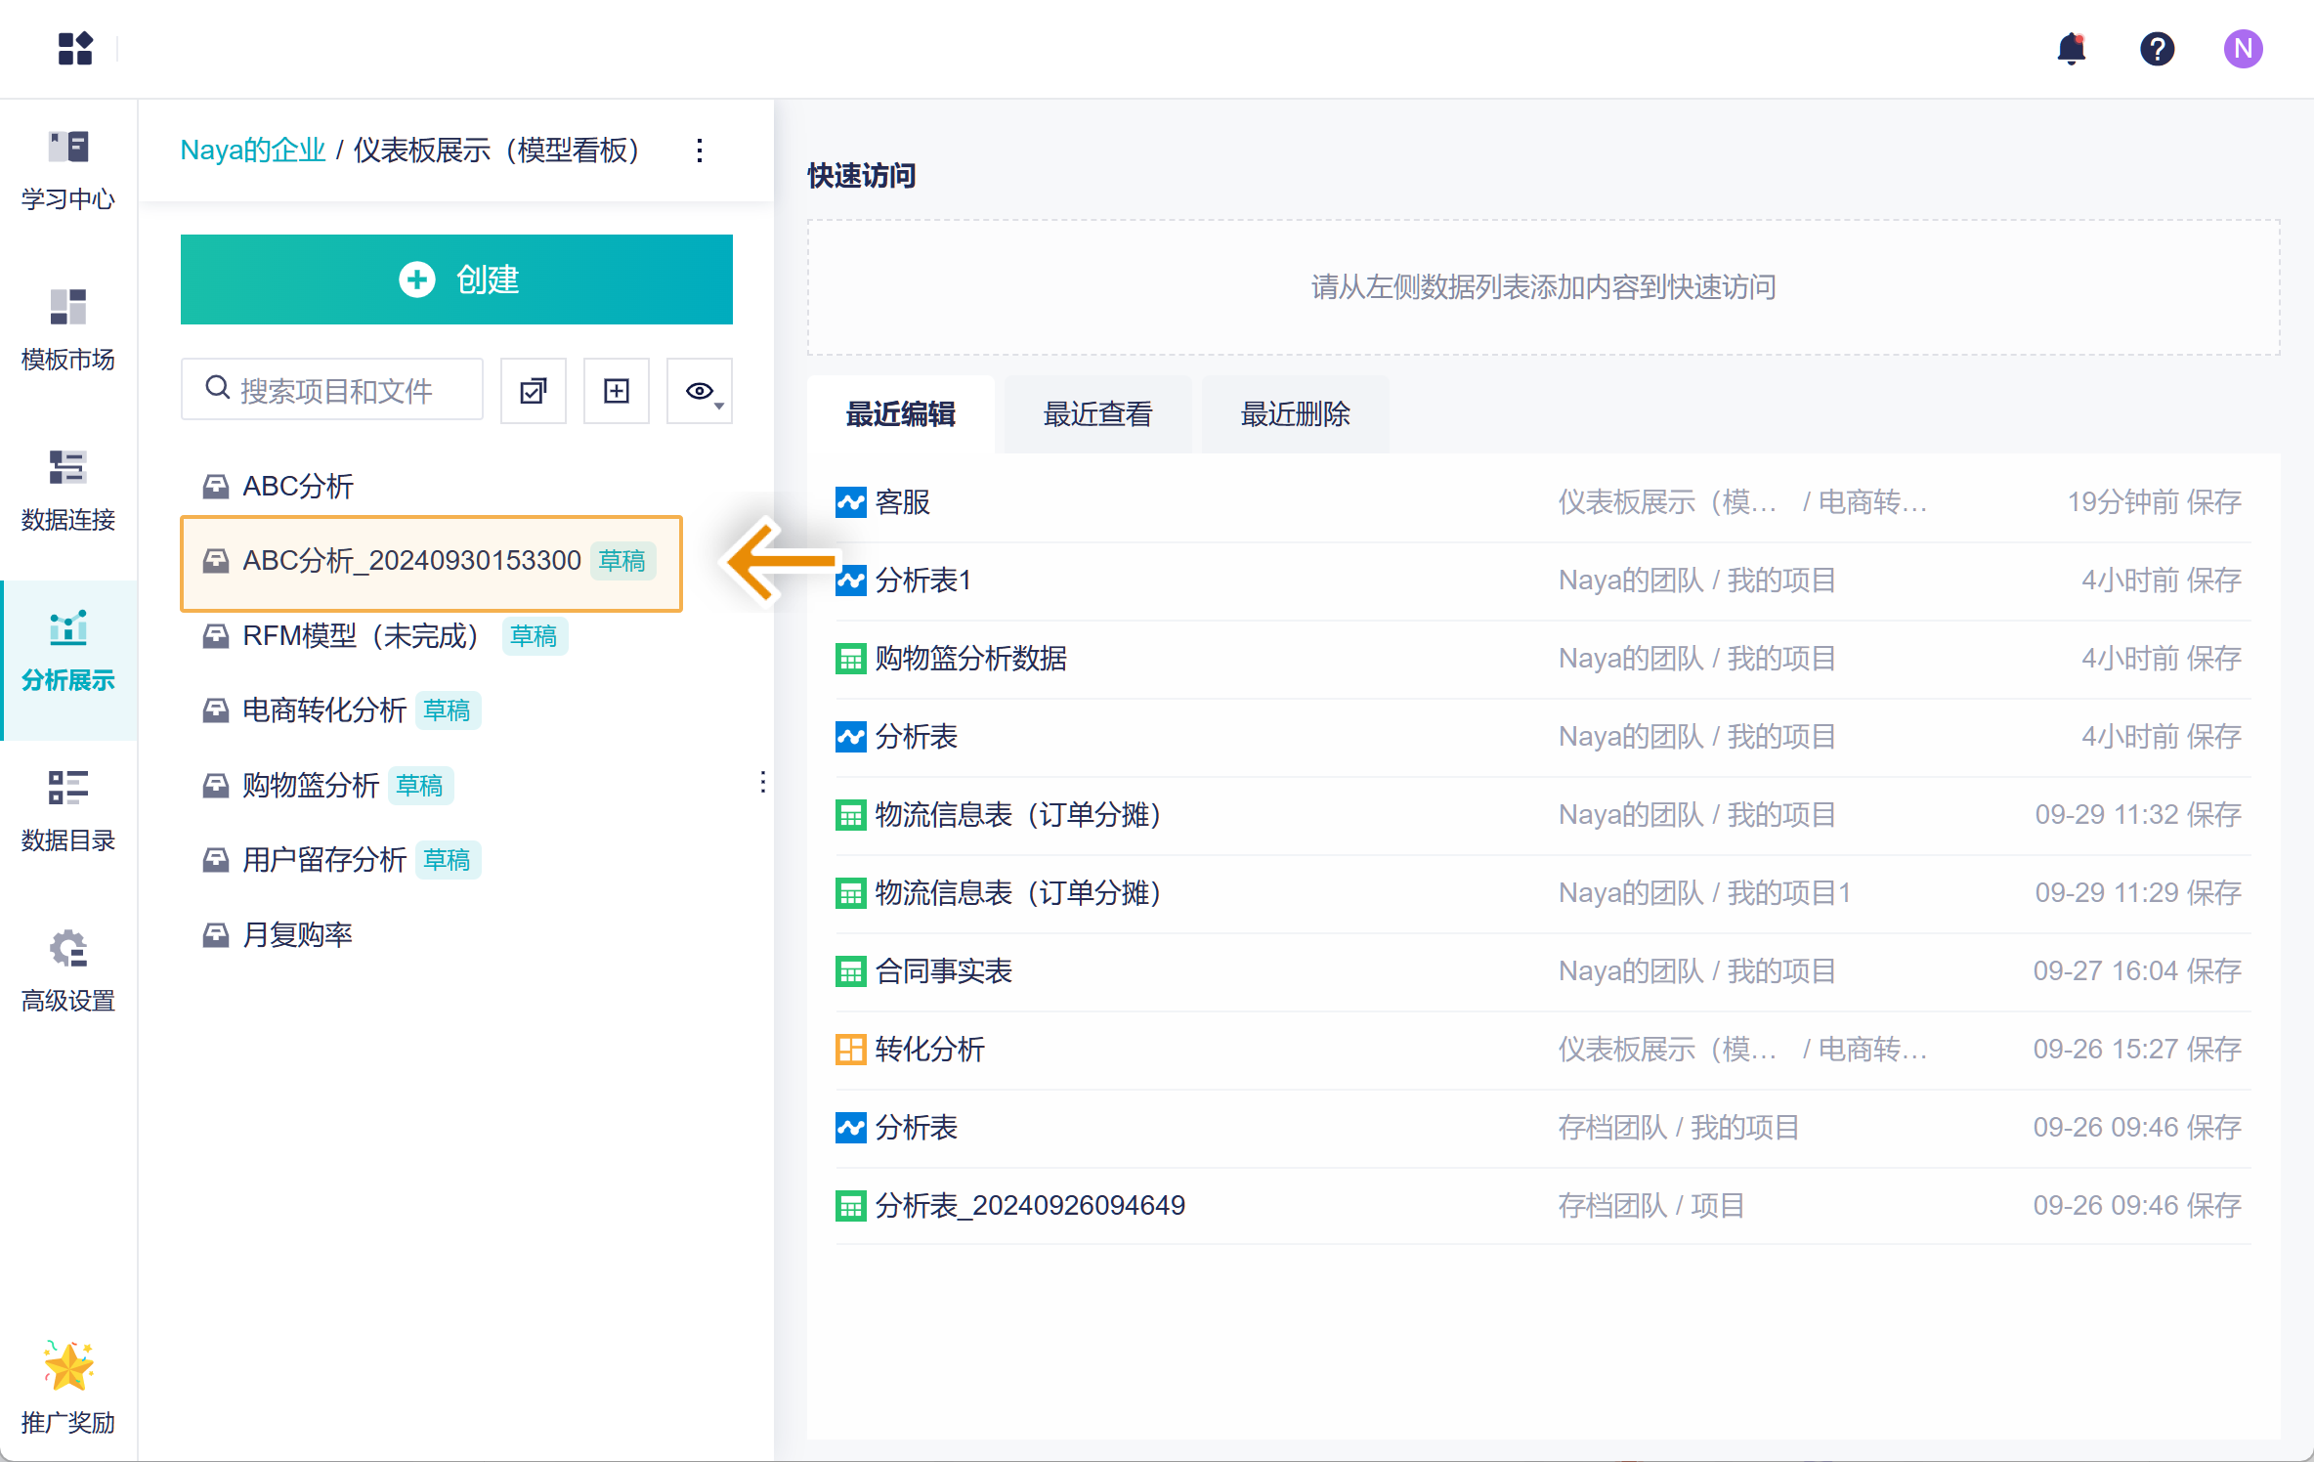Switch to the 最近删除 tab

pos(1295,414)
